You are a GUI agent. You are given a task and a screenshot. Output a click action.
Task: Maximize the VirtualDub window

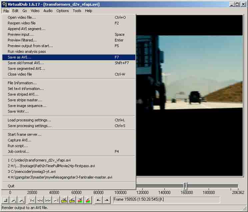[237, 4]
